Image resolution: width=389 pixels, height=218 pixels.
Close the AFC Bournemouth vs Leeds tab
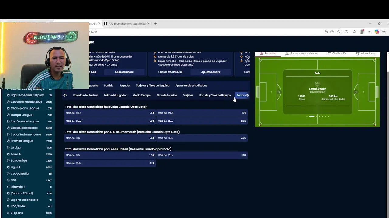[148, 23]
